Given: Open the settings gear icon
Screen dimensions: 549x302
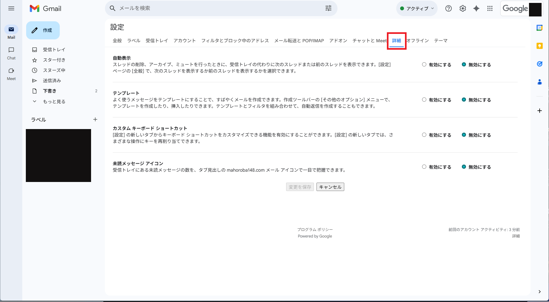Looking at the screenshot, I should tap(463, 8).
